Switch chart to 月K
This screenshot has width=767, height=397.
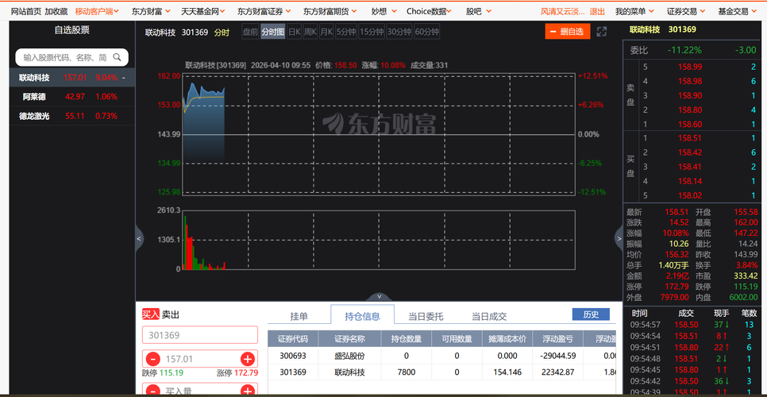326,33
